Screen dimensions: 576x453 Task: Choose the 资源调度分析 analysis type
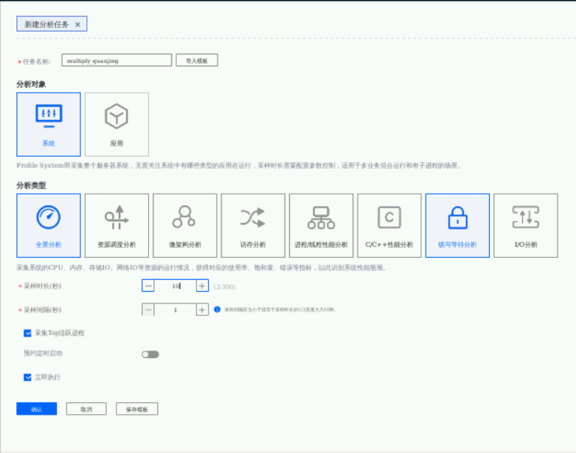(x=117, y=226)
